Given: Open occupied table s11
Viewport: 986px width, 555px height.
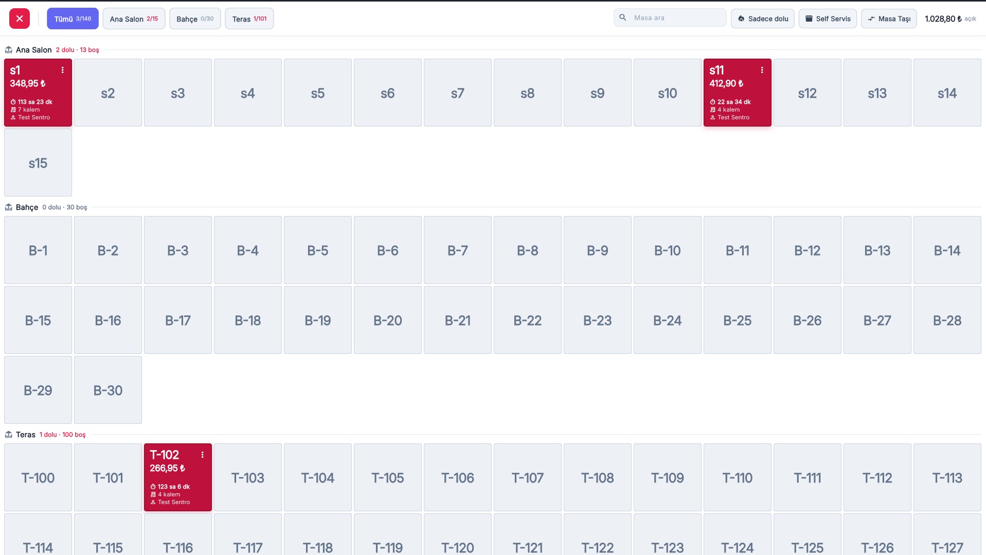Looking at the screenshot, I should click(x=738, y=93).
